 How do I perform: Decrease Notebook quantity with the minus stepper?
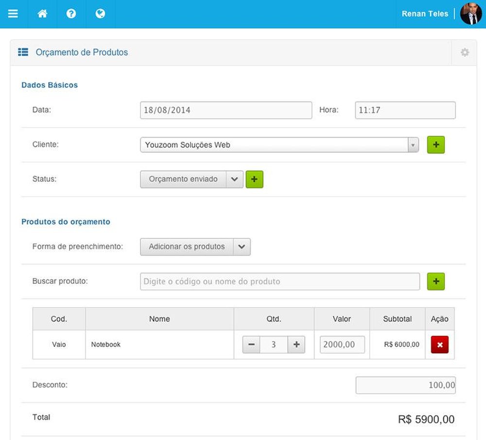[x=251, y=344]
